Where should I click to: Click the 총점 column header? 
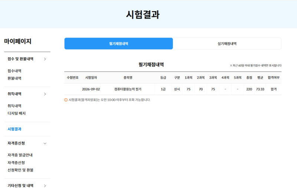tap(249, 78)
